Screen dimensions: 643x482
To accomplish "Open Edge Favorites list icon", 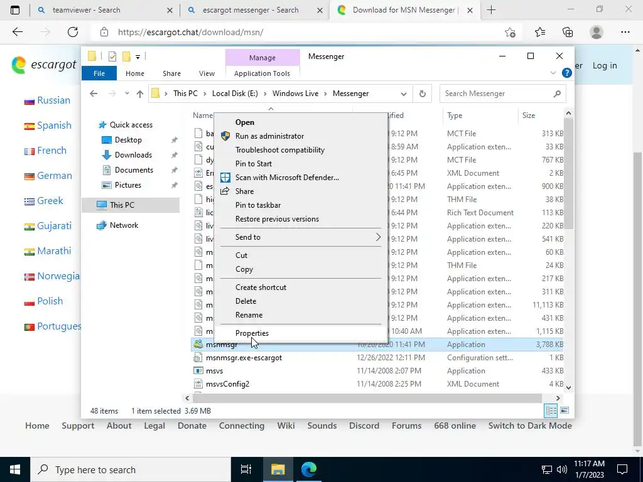I will pos(540,32).
